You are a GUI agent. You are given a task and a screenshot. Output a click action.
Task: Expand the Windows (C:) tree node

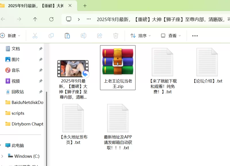click(2, 156)
